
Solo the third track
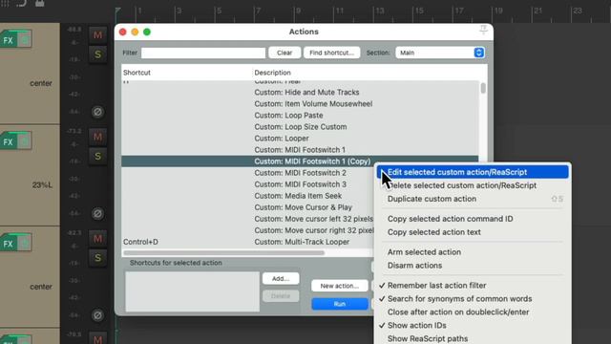click(x=97, y=258)
